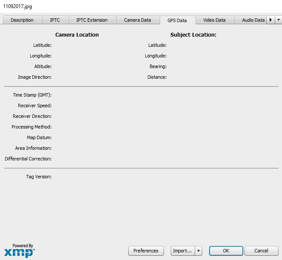Click the Preferences button
Viewport: 282px width, 260px height.
click(146, 251)
